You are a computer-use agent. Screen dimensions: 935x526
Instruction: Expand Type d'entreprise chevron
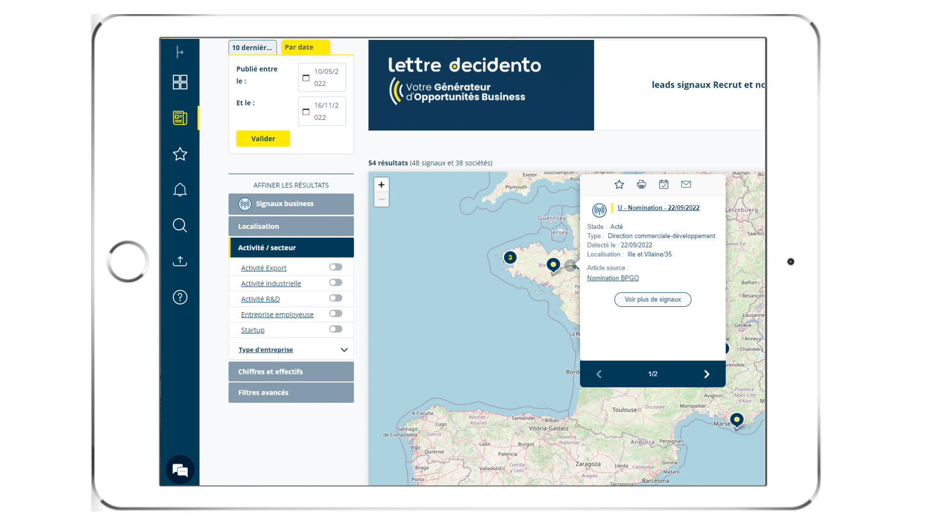point(344,350)
